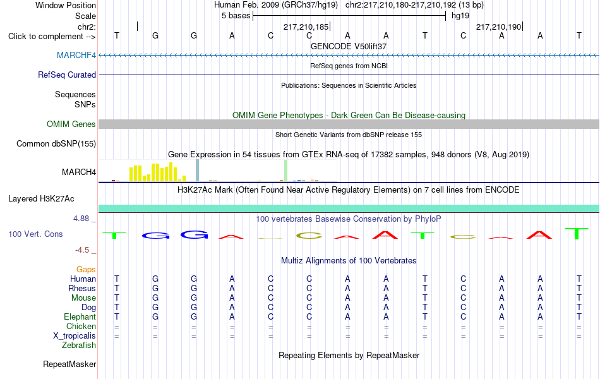The height and width of the screenshot is (379, 600).
Task: Select the Dog alignment row label
Action: [x=89, y=308]
